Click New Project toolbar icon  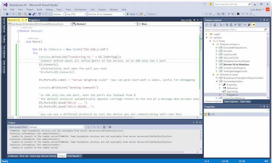point(19,14)
